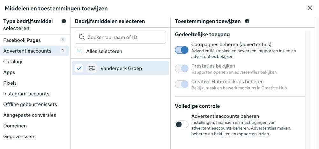Screen dimensions: 319x149
Task: Toggle Creative Hub-mockups beheren switch
Action: point(182,84)
